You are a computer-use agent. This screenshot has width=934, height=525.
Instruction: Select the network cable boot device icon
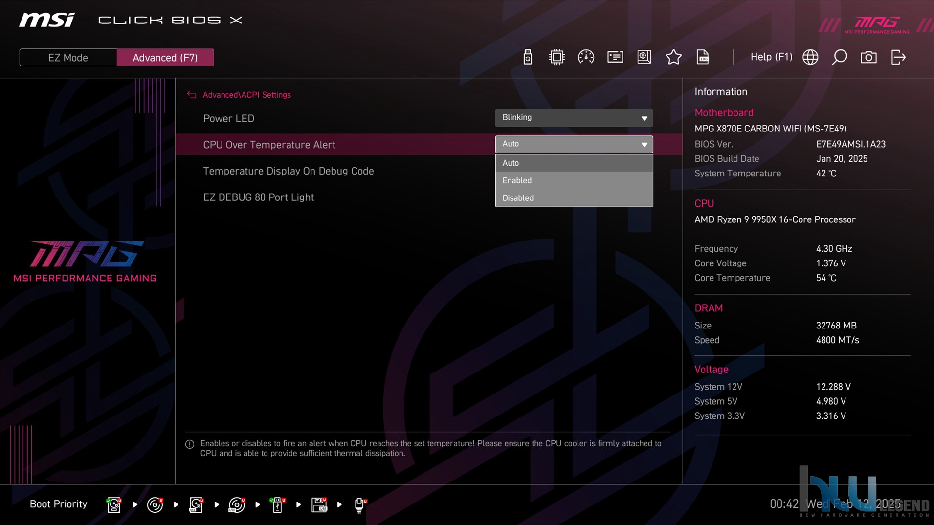(x=360, y=504)
